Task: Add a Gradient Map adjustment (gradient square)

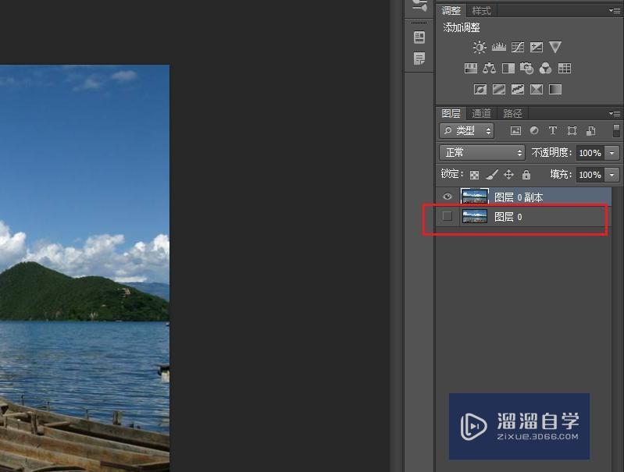Action: (x=555, y=90)
